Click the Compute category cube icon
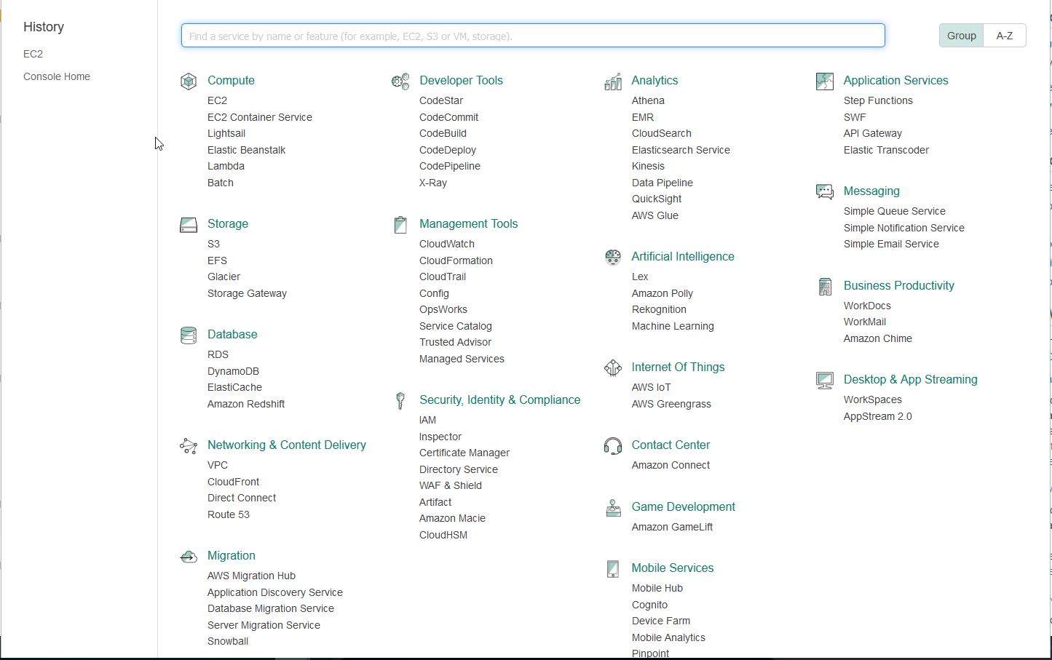 tap(189, 81)
